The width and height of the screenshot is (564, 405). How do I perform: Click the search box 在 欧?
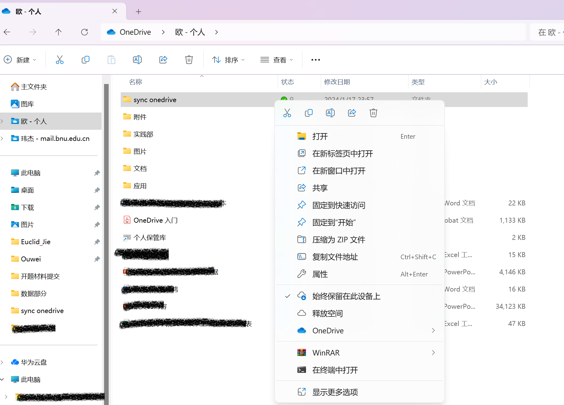547,32
